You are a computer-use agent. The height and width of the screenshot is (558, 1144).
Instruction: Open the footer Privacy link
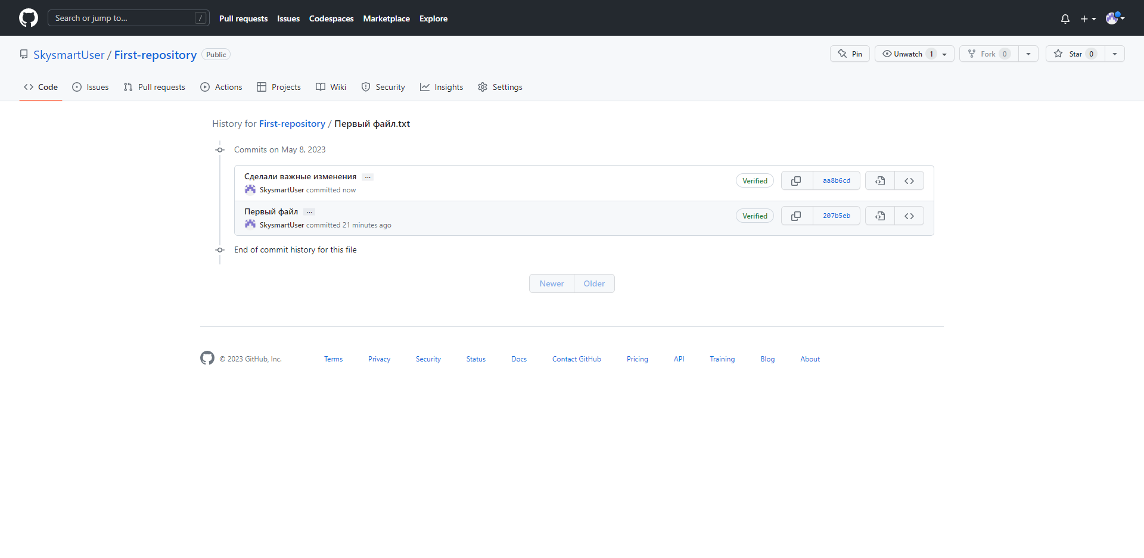coord(379,359)
